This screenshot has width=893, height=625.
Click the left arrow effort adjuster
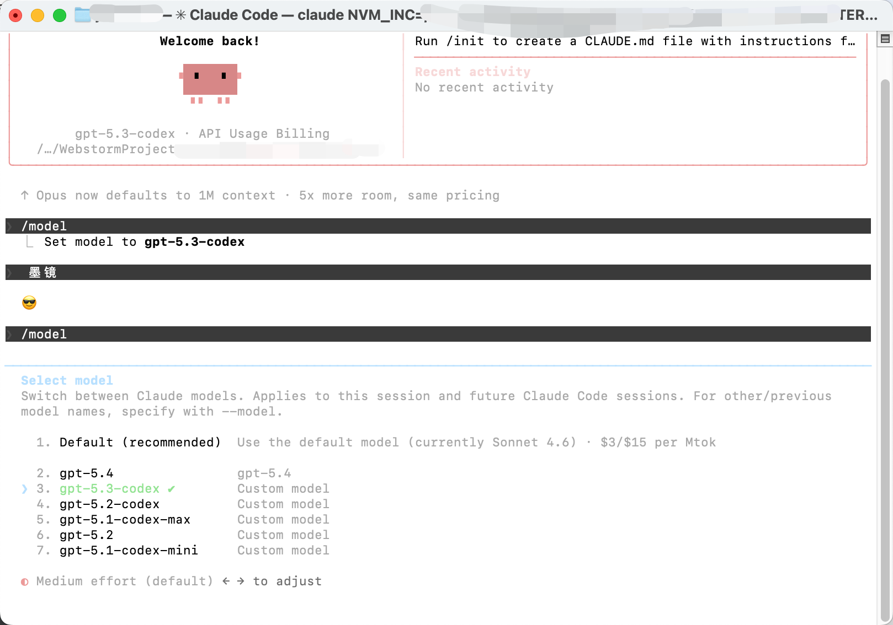point(226,581)
